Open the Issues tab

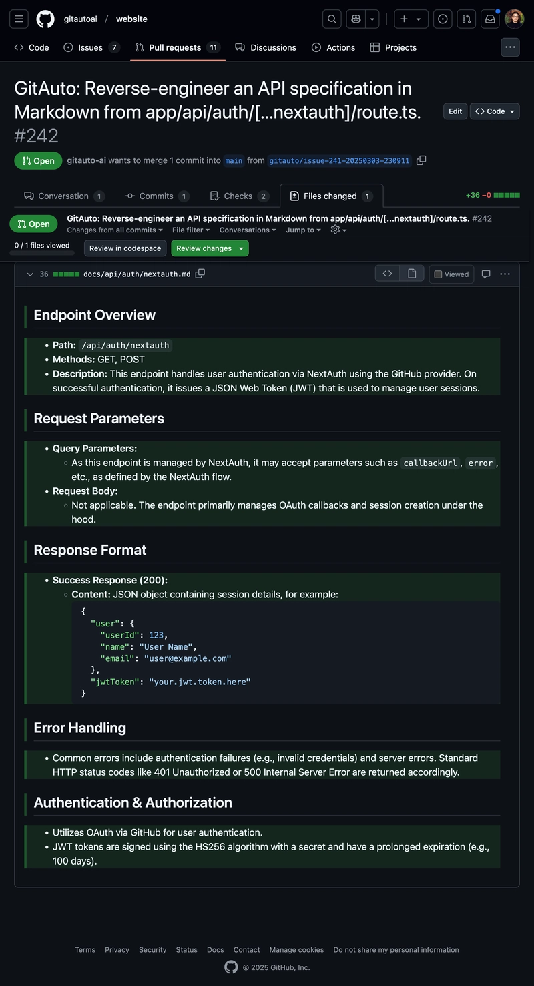[x=92, y=47]
